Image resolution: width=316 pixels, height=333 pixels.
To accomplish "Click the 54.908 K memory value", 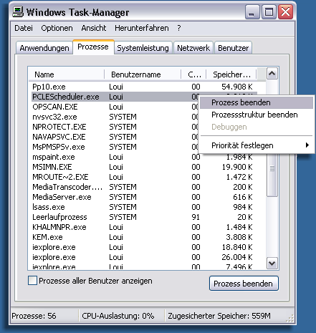I will click(237, 87).
